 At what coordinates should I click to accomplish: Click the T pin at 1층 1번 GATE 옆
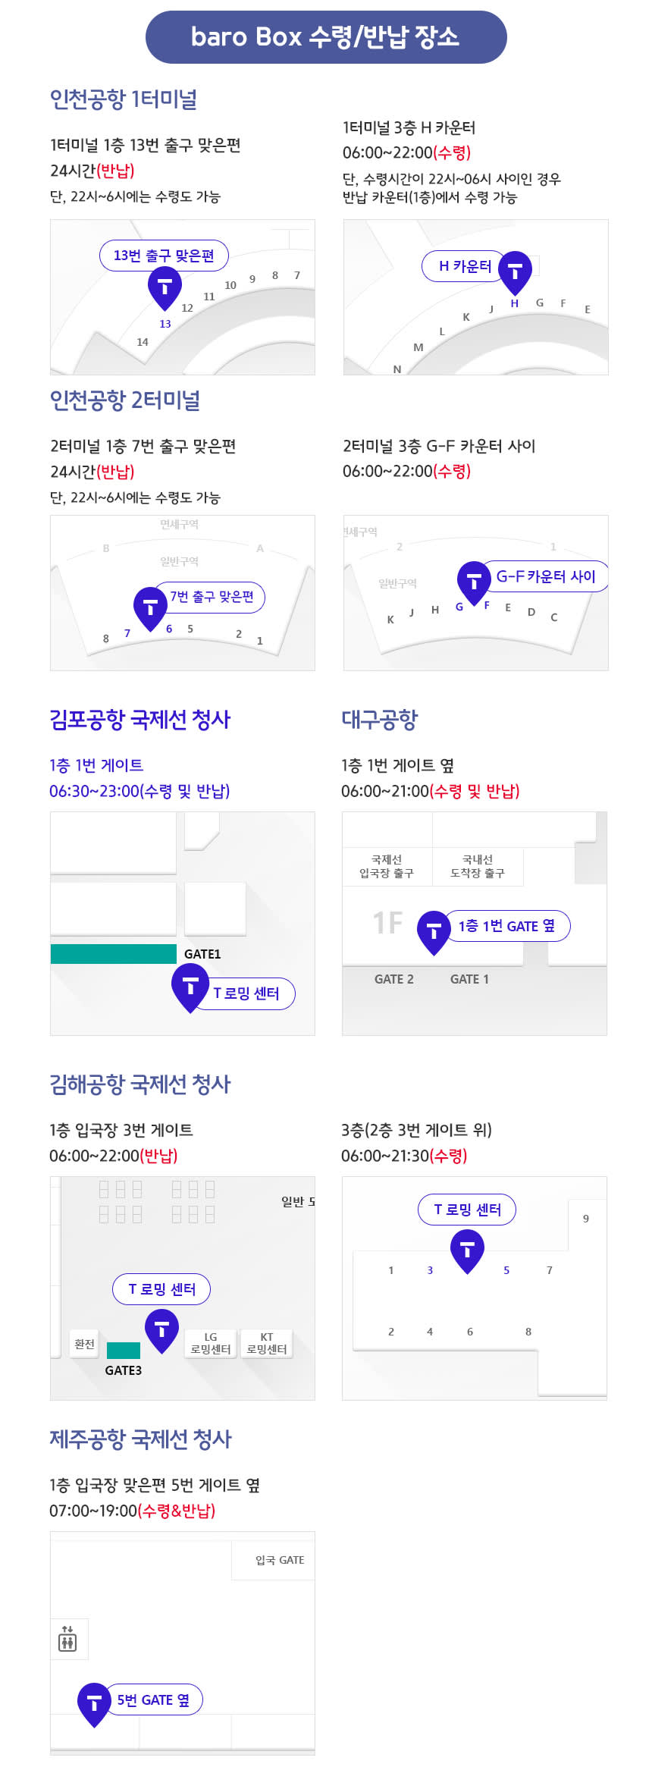[x=434, y=931]
